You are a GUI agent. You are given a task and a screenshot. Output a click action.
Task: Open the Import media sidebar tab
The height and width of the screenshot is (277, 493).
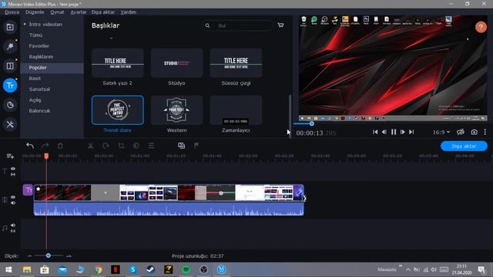click(10, 27)
